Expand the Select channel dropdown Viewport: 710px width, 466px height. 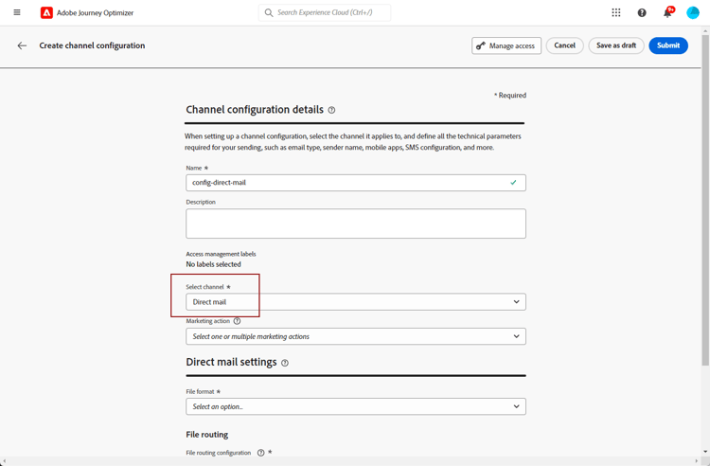coord(355,302)
